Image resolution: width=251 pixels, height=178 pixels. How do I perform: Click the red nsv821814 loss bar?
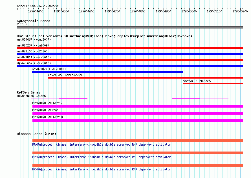click(130, 60)
